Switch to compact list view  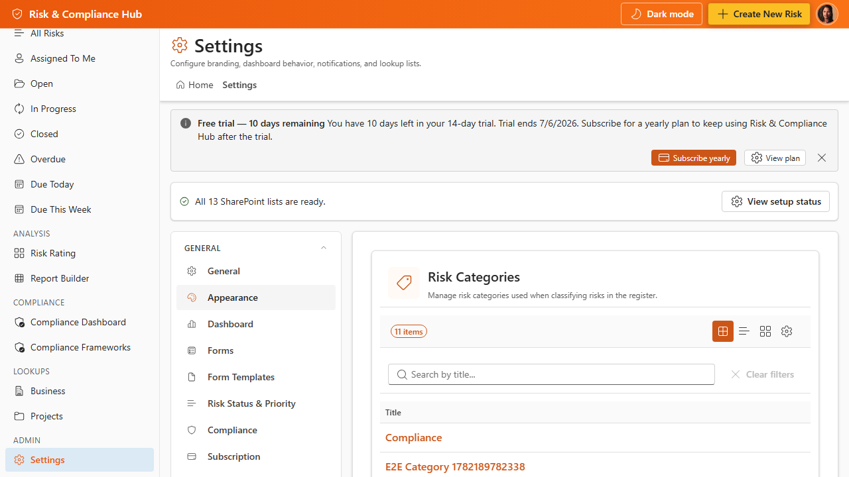pyautogui.click(x=744, y=331)
